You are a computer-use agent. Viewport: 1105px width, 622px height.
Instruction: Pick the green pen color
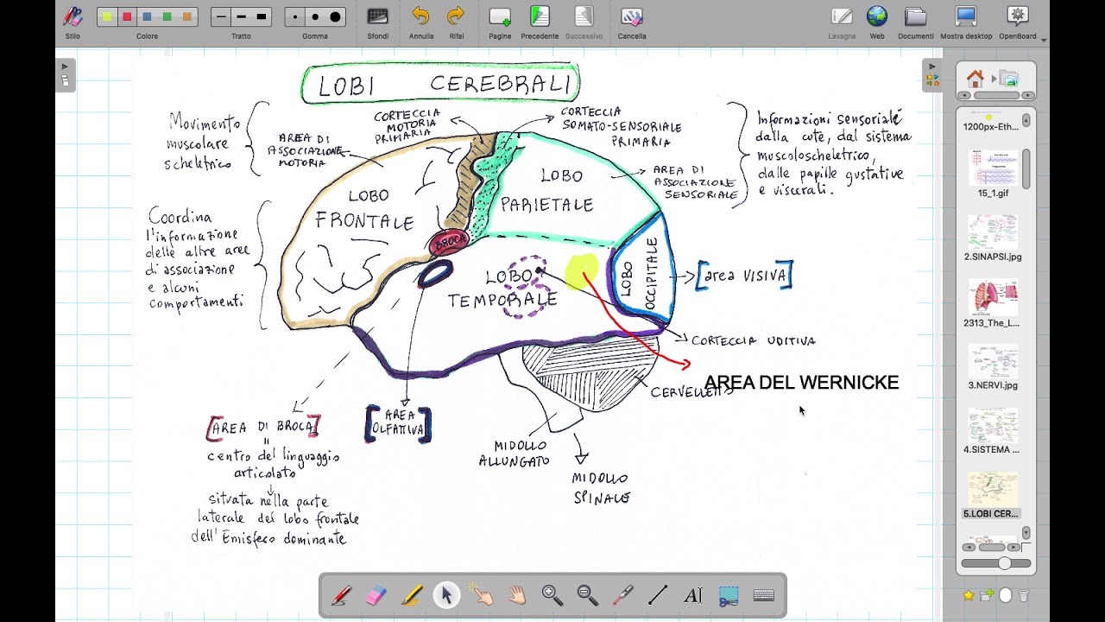click(167, 16)
